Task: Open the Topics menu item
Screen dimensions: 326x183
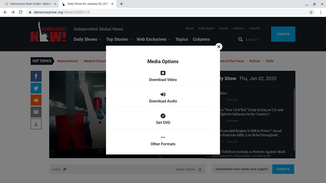Action: 181,39
